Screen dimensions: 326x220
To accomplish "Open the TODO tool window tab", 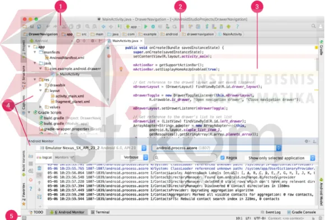I will (36, 212).
